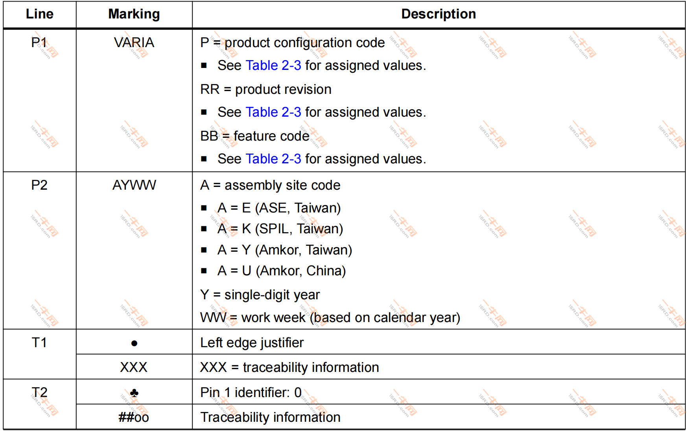Viewport: 687px width, 432px height.
Task: Click the square bullet beside A = Y (Amkor, Taiwan)
Action: tap(204, 250)
